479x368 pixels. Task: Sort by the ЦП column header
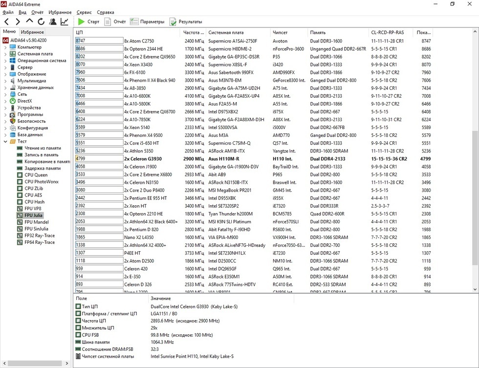(x=127, y=32)
